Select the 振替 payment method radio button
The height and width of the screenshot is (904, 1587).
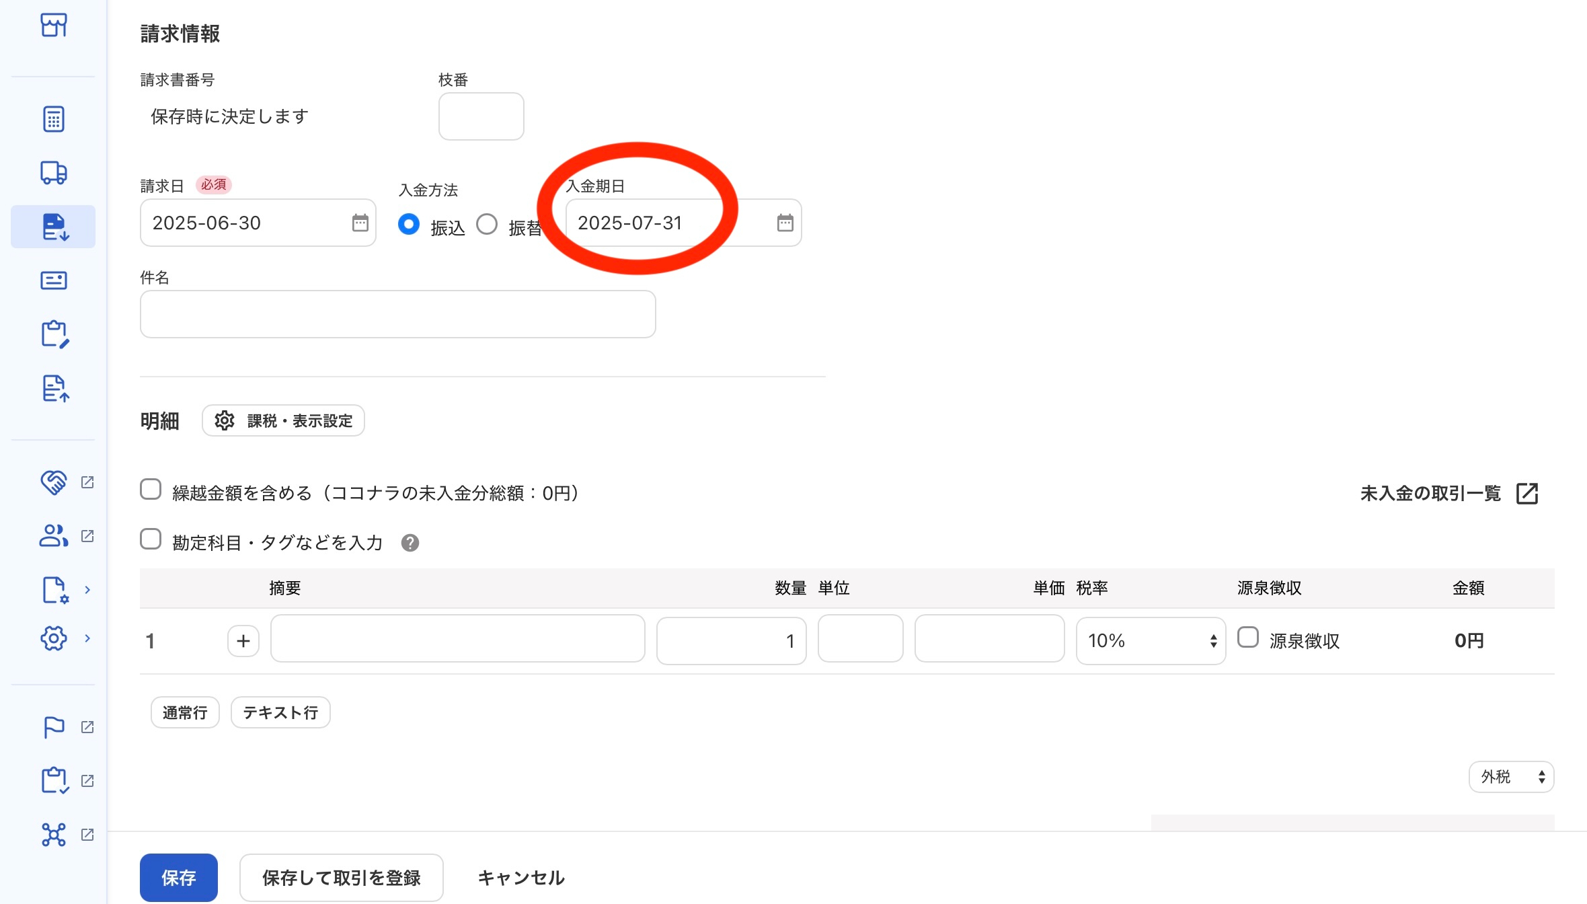(x=487, y=224)
